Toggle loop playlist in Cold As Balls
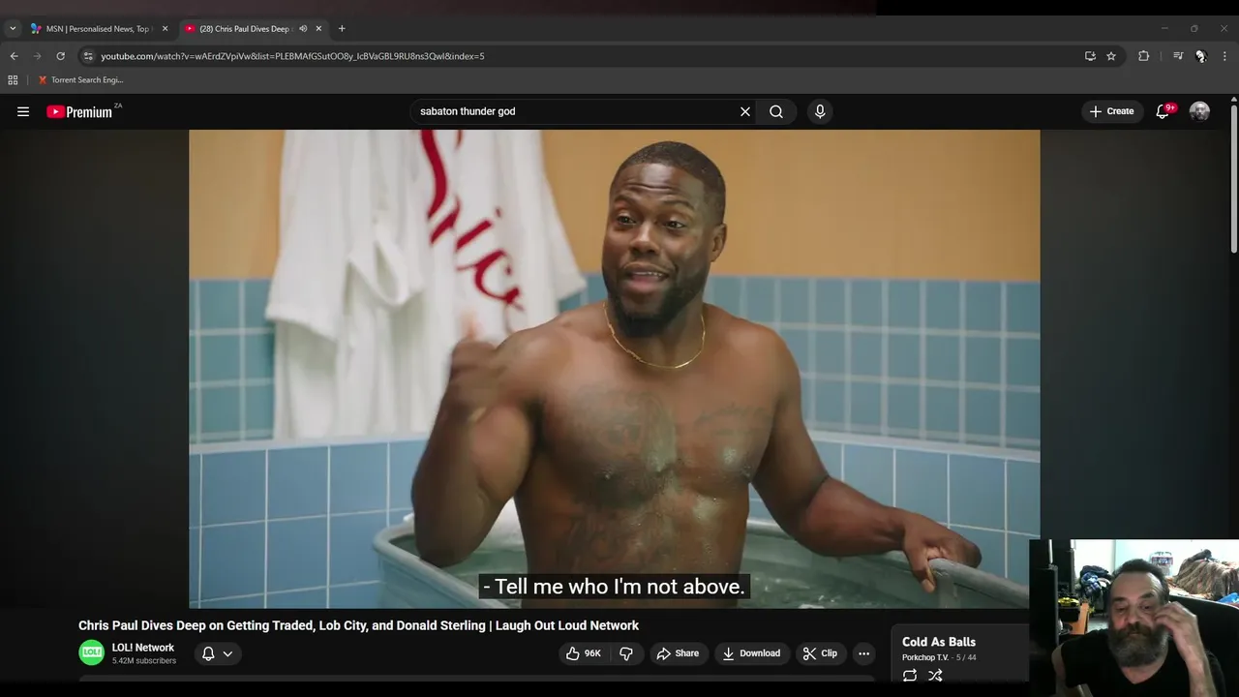Screen dimensions: 1239x697 click(x=910, y=676)
